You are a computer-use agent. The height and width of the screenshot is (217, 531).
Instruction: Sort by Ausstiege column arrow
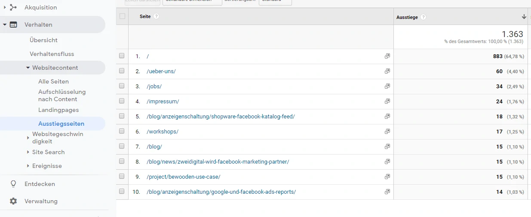pyautogui.click(x=524, y=17)
